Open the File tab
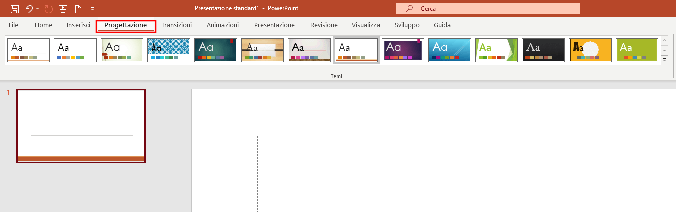This screenshot has height=212, width=676. tap(14, 25)
